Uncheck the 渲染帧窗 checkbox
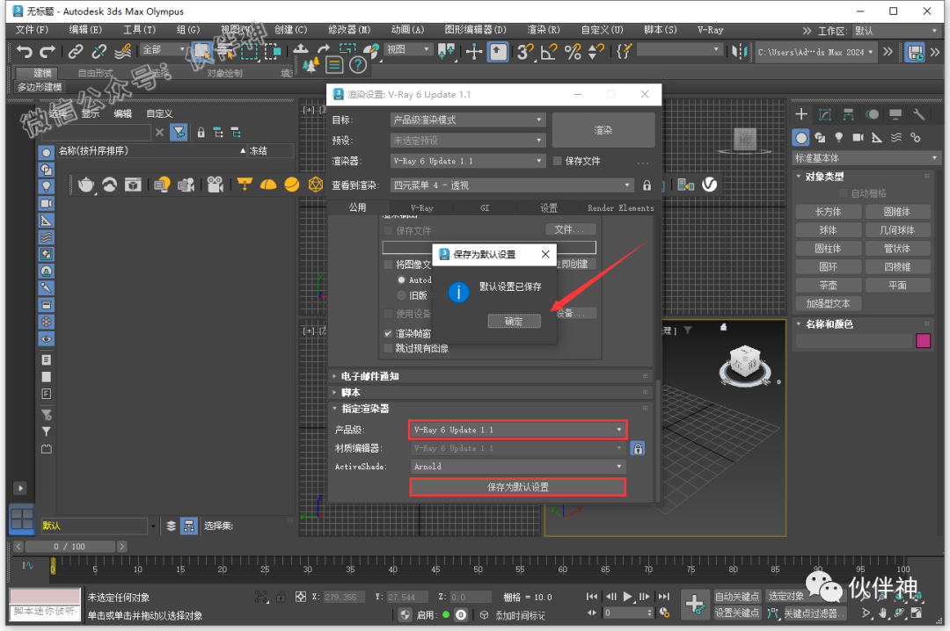 point(389,334)
